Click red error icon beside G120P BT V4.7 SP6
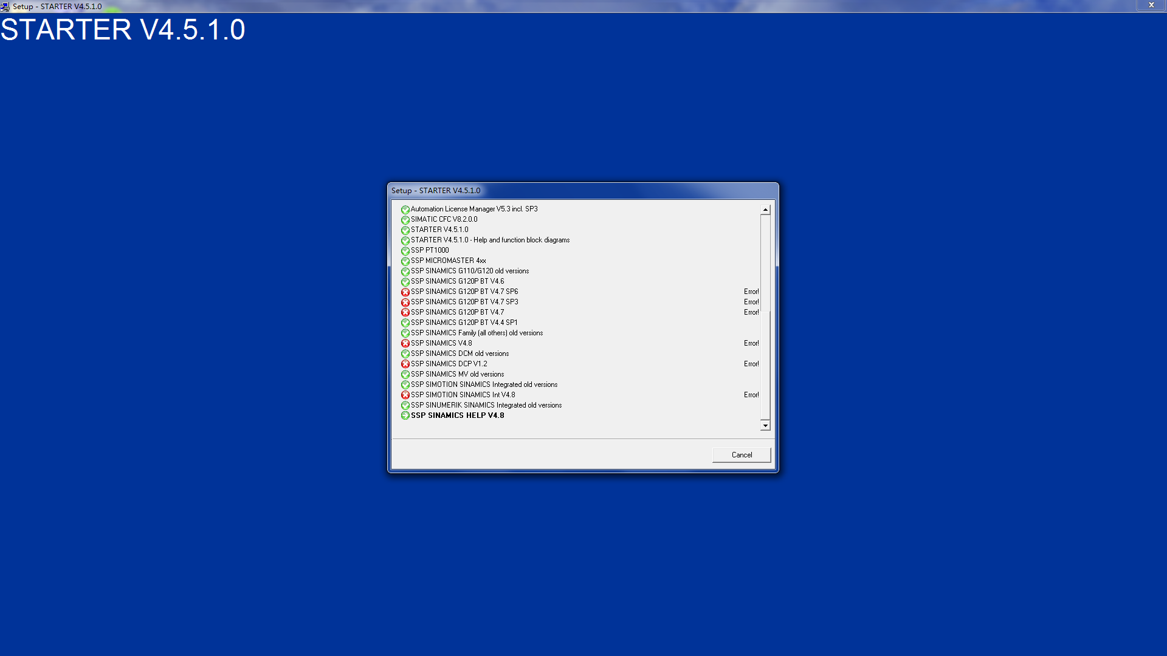Viewport: 1167px width, 656px height. 405,292
